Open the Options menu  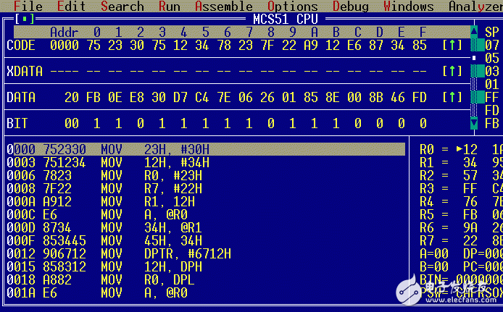[x=293, y=7]
